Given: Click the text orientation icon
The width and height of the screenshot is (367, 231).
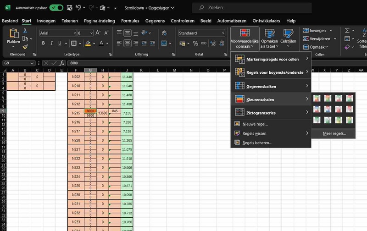Looking at the screenshot, I should [x=144, y=33].
